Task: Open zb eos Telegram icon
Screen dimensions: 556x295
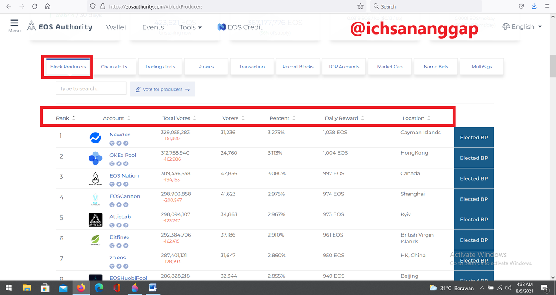Action: click(126, 266)
